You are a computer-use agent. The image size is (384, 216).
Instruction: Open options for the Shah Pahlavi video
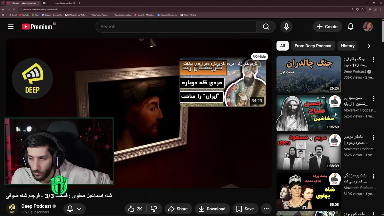(x=373, y=176)
